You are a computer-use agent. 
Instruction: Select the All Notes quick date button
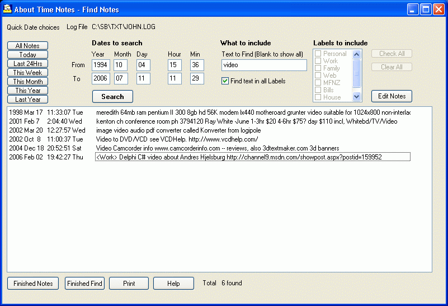pos(28,46)
